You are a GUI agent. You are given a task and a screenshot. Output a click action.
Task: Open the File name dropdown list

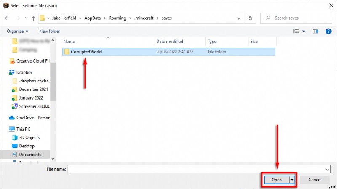[x=327, y=169]
